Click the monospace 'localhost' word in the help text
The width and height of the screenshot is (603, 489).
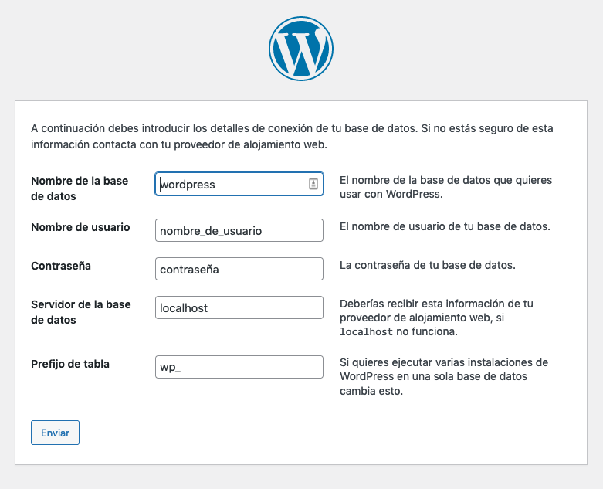click(x=366, y=331)
